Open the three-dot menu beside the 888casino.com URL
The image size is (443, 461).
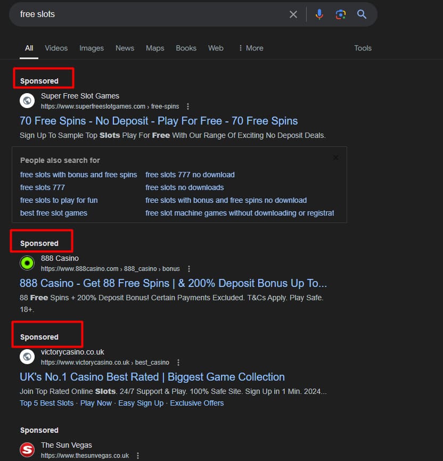pyautogui.click(x=189, y=269)
